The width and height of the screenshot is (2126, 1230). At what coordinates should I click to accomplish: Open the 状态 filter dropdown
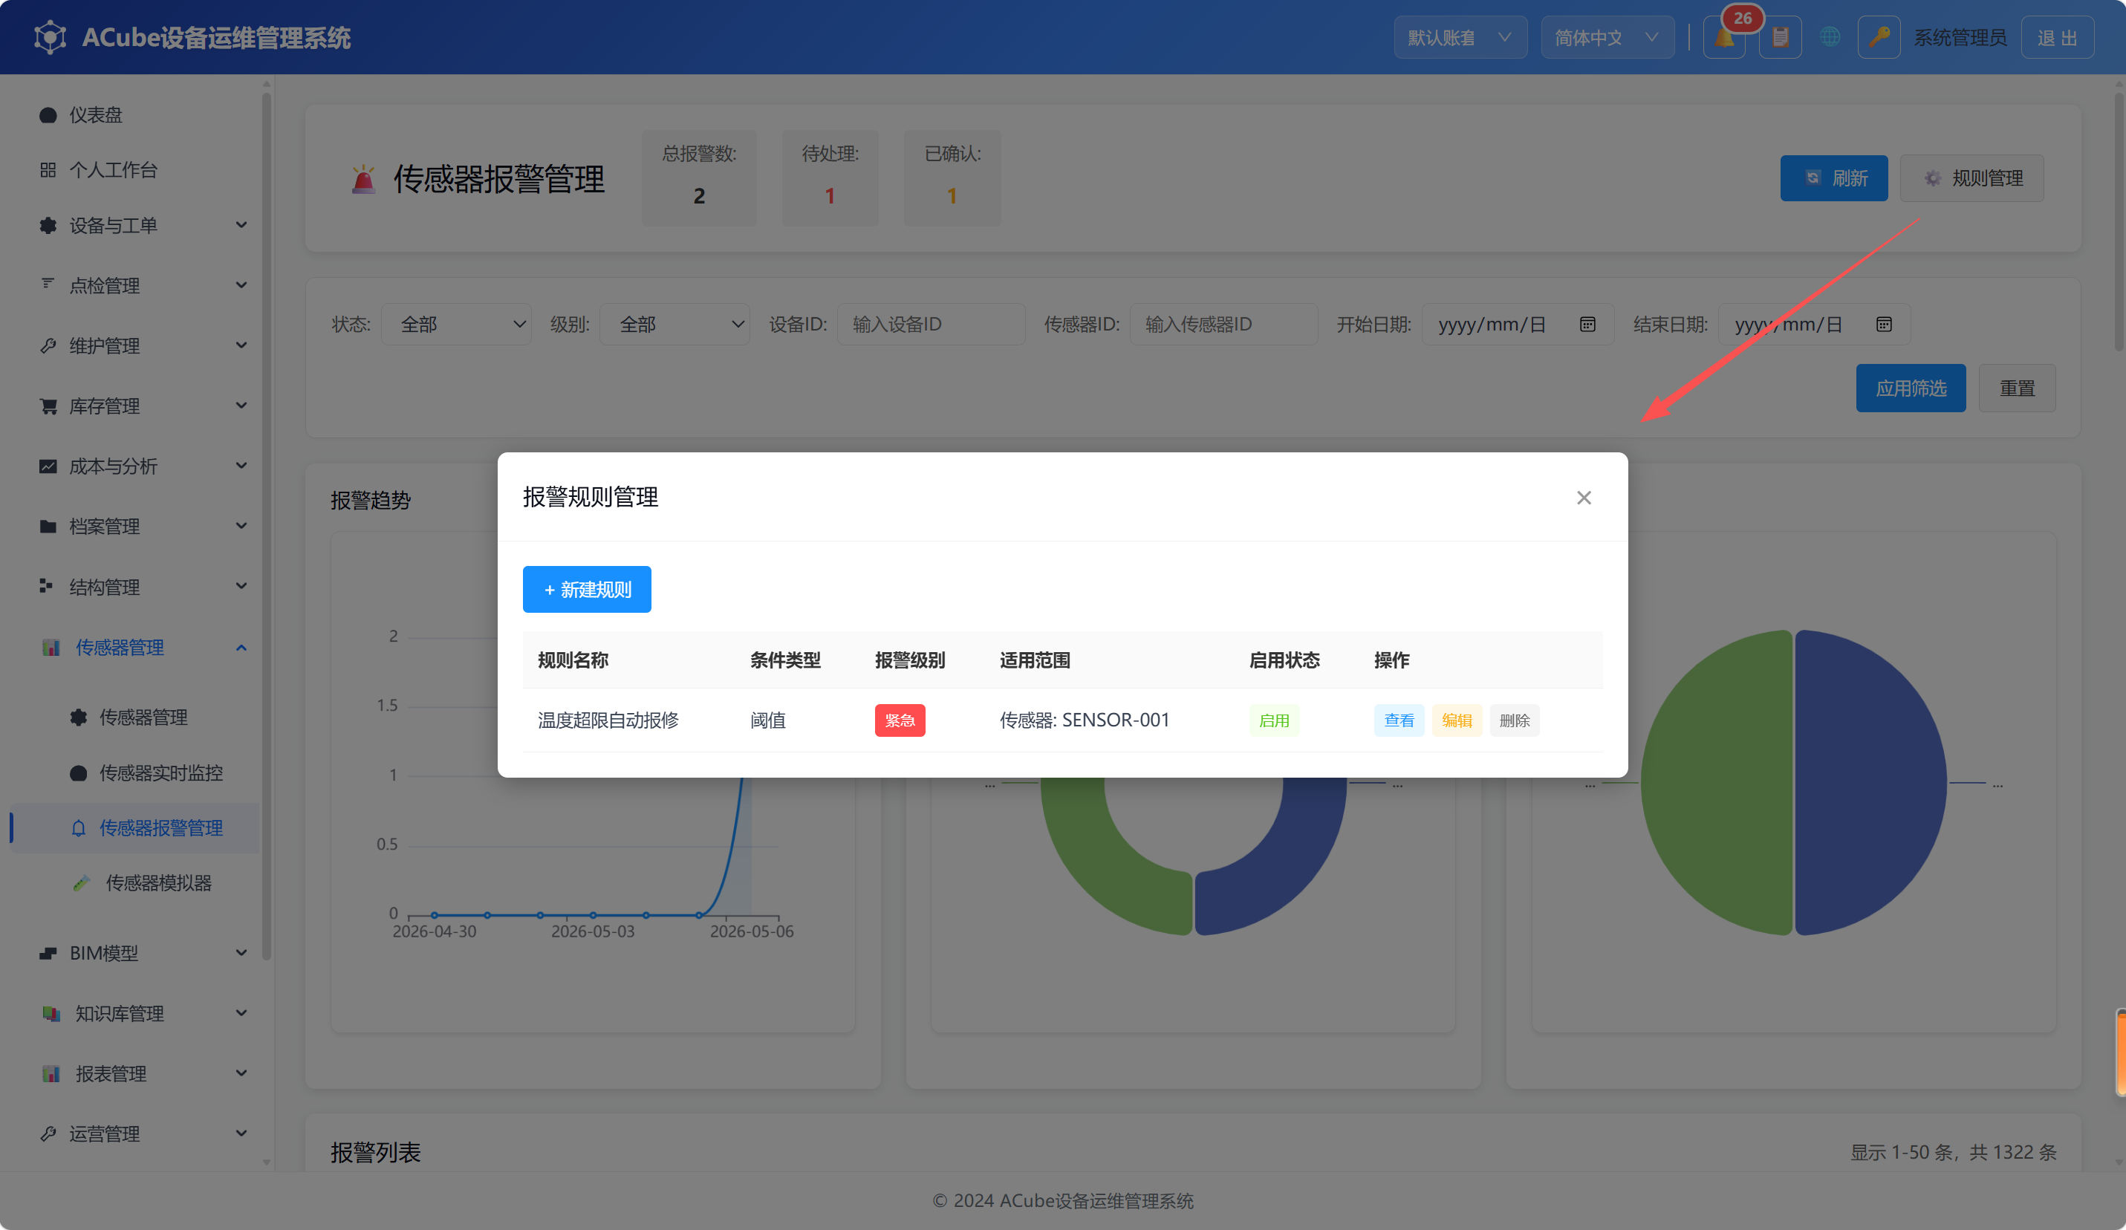click(456, 325)
